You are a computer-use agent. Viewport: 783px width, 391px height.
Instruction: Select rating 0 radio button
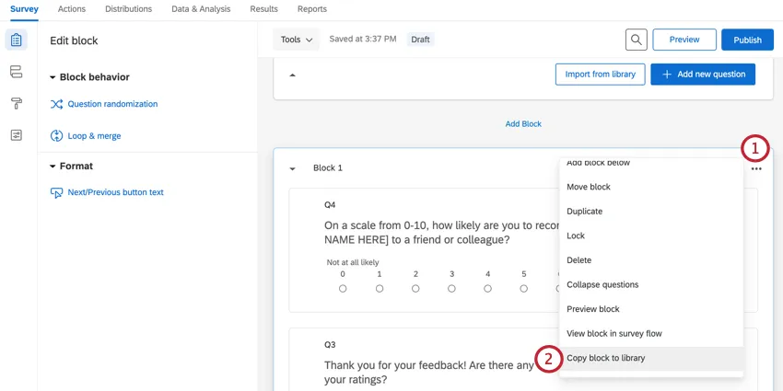click(x=343, y=289)
